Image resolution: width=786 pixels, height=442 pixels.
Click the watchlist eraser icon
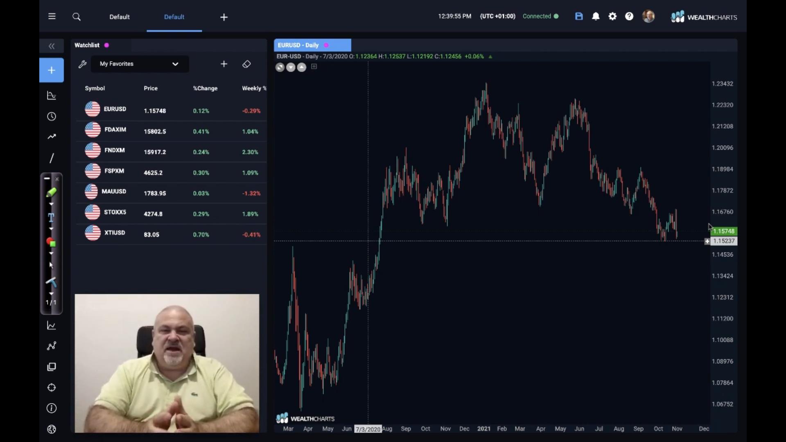tap(246, 64)
